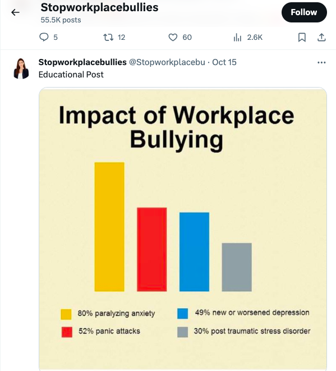Click the Stopworkplacebullies header title
The image size is (336, 371).
(99, 7)
